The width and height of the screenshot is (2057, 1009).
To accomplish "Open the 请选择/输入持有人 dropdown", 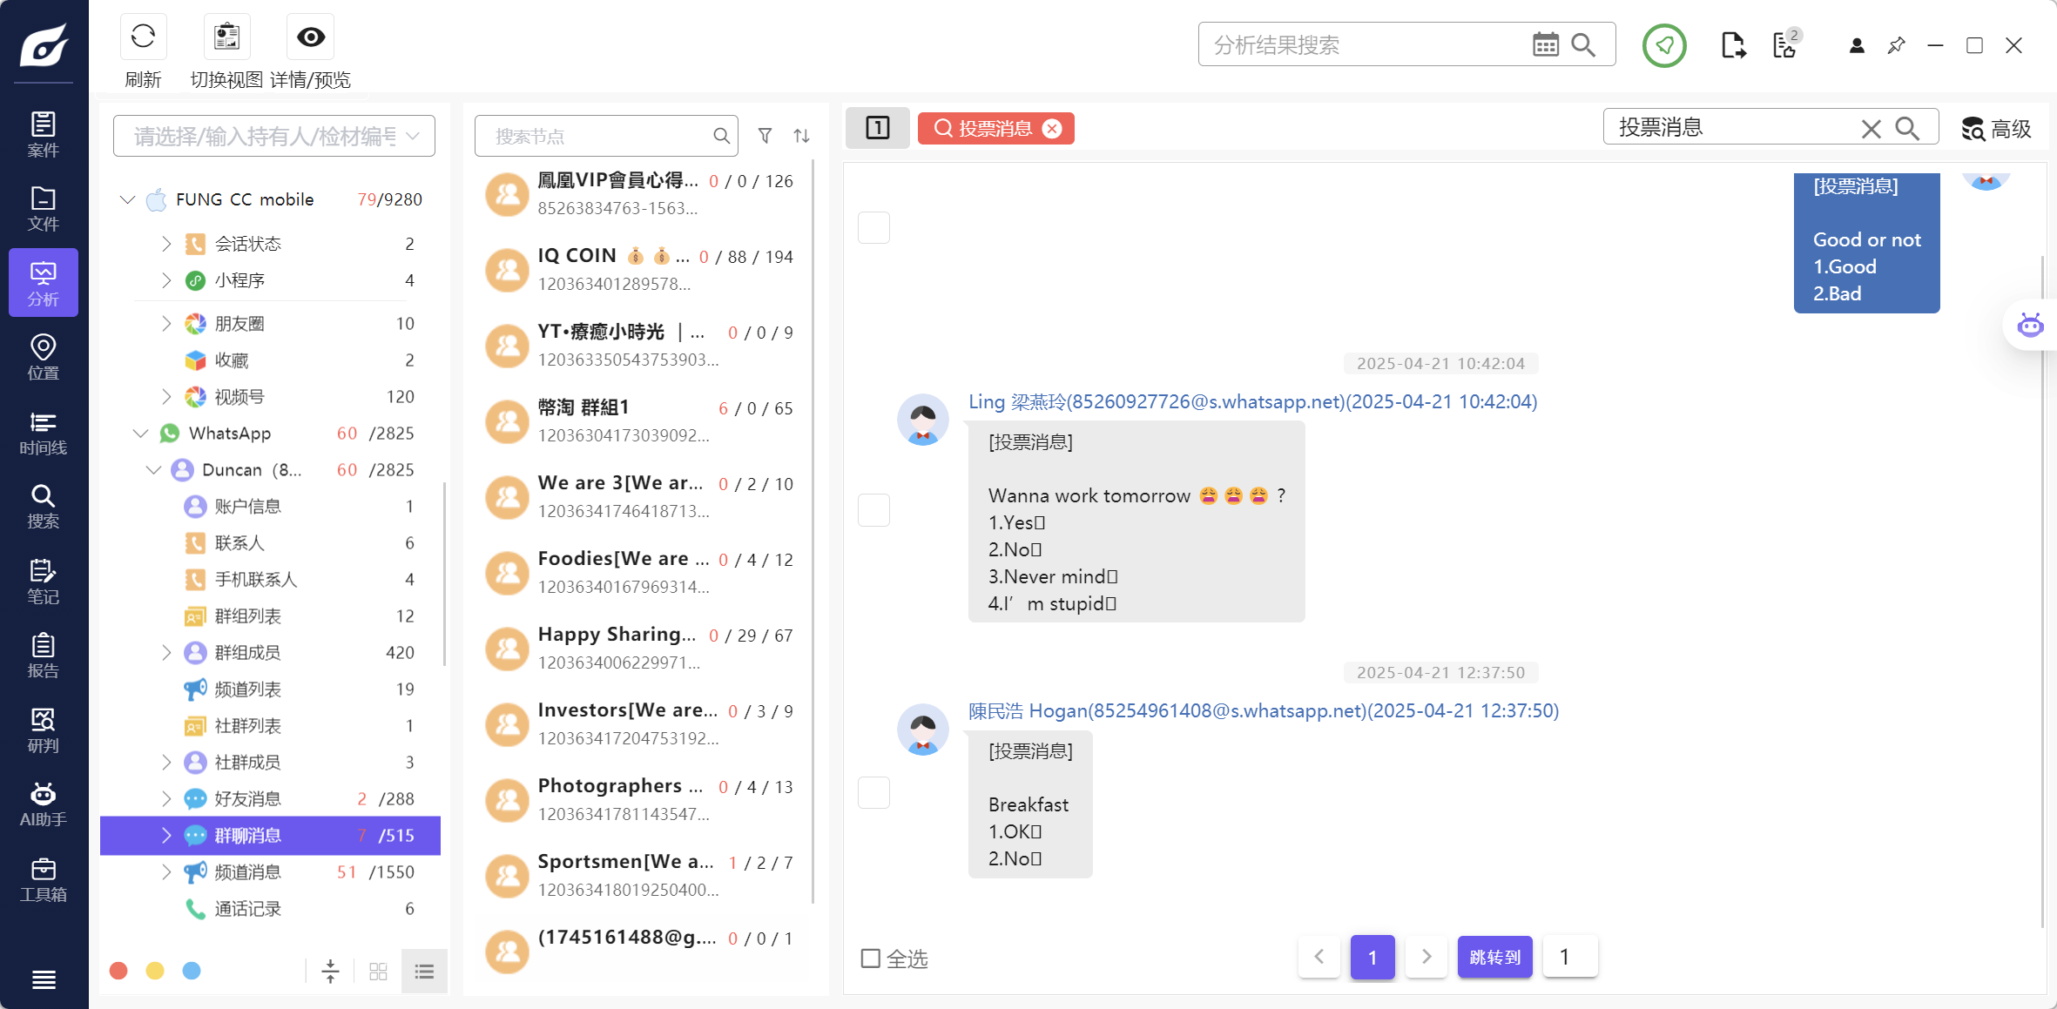I will click(x=273, y=136).
